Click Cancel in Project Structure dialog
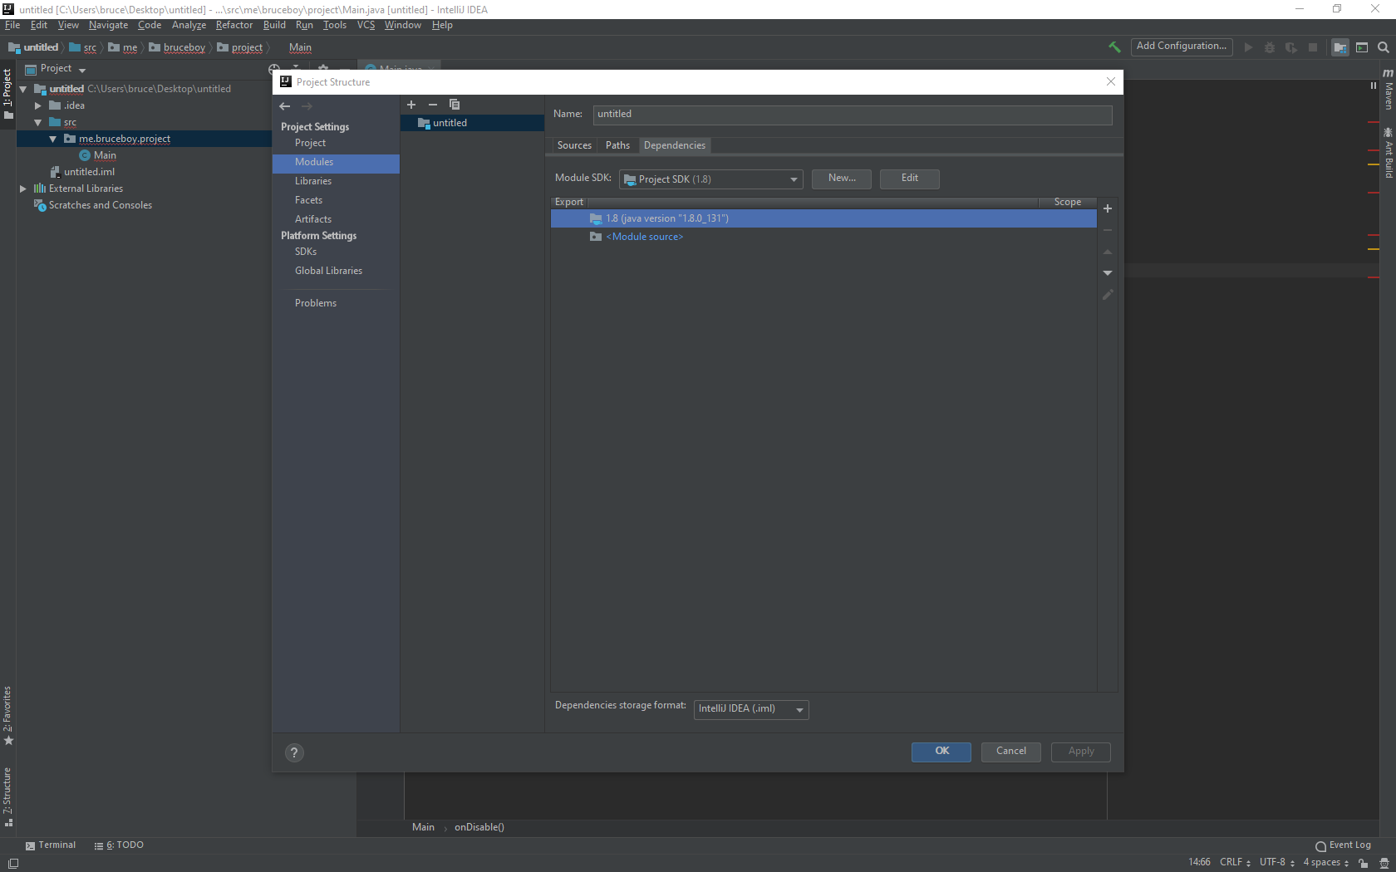The height and width of the screenshot is (872, 1396). [x=1011, y=752]
